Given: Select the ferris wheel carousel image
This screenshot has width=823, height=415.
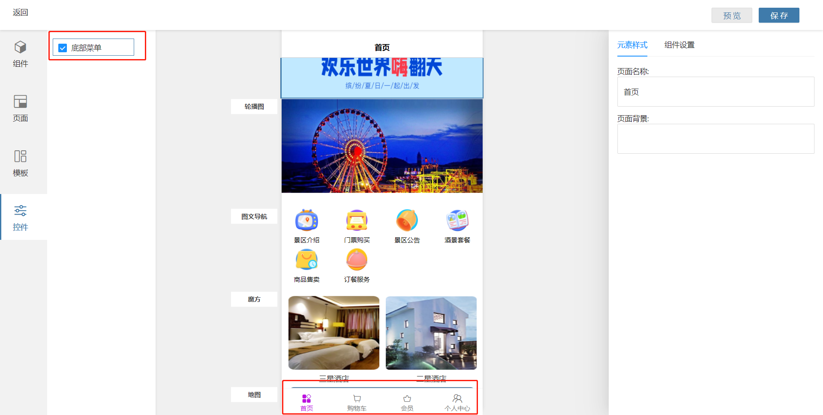Looking at the screenshot, I should click(x=382, y=146).
